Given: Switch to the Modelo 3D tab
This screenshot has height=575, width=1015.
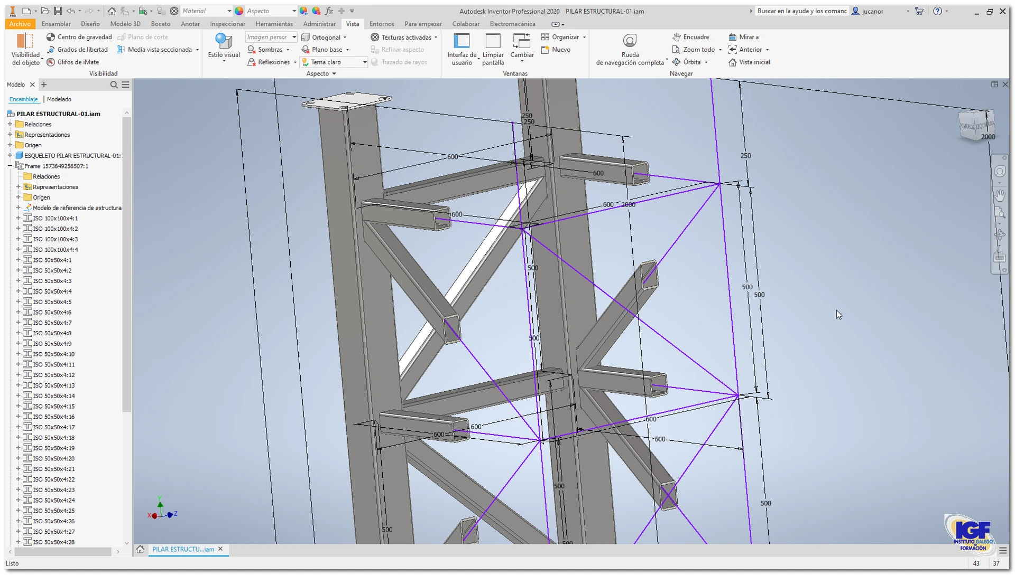Looking at the screenshot, I should (125, 24).
